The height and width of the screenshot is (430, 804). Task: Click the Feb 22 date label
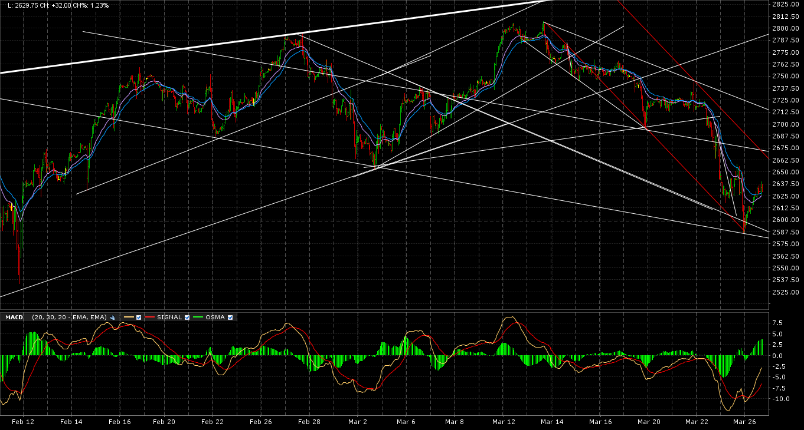[x=212, y=422]
